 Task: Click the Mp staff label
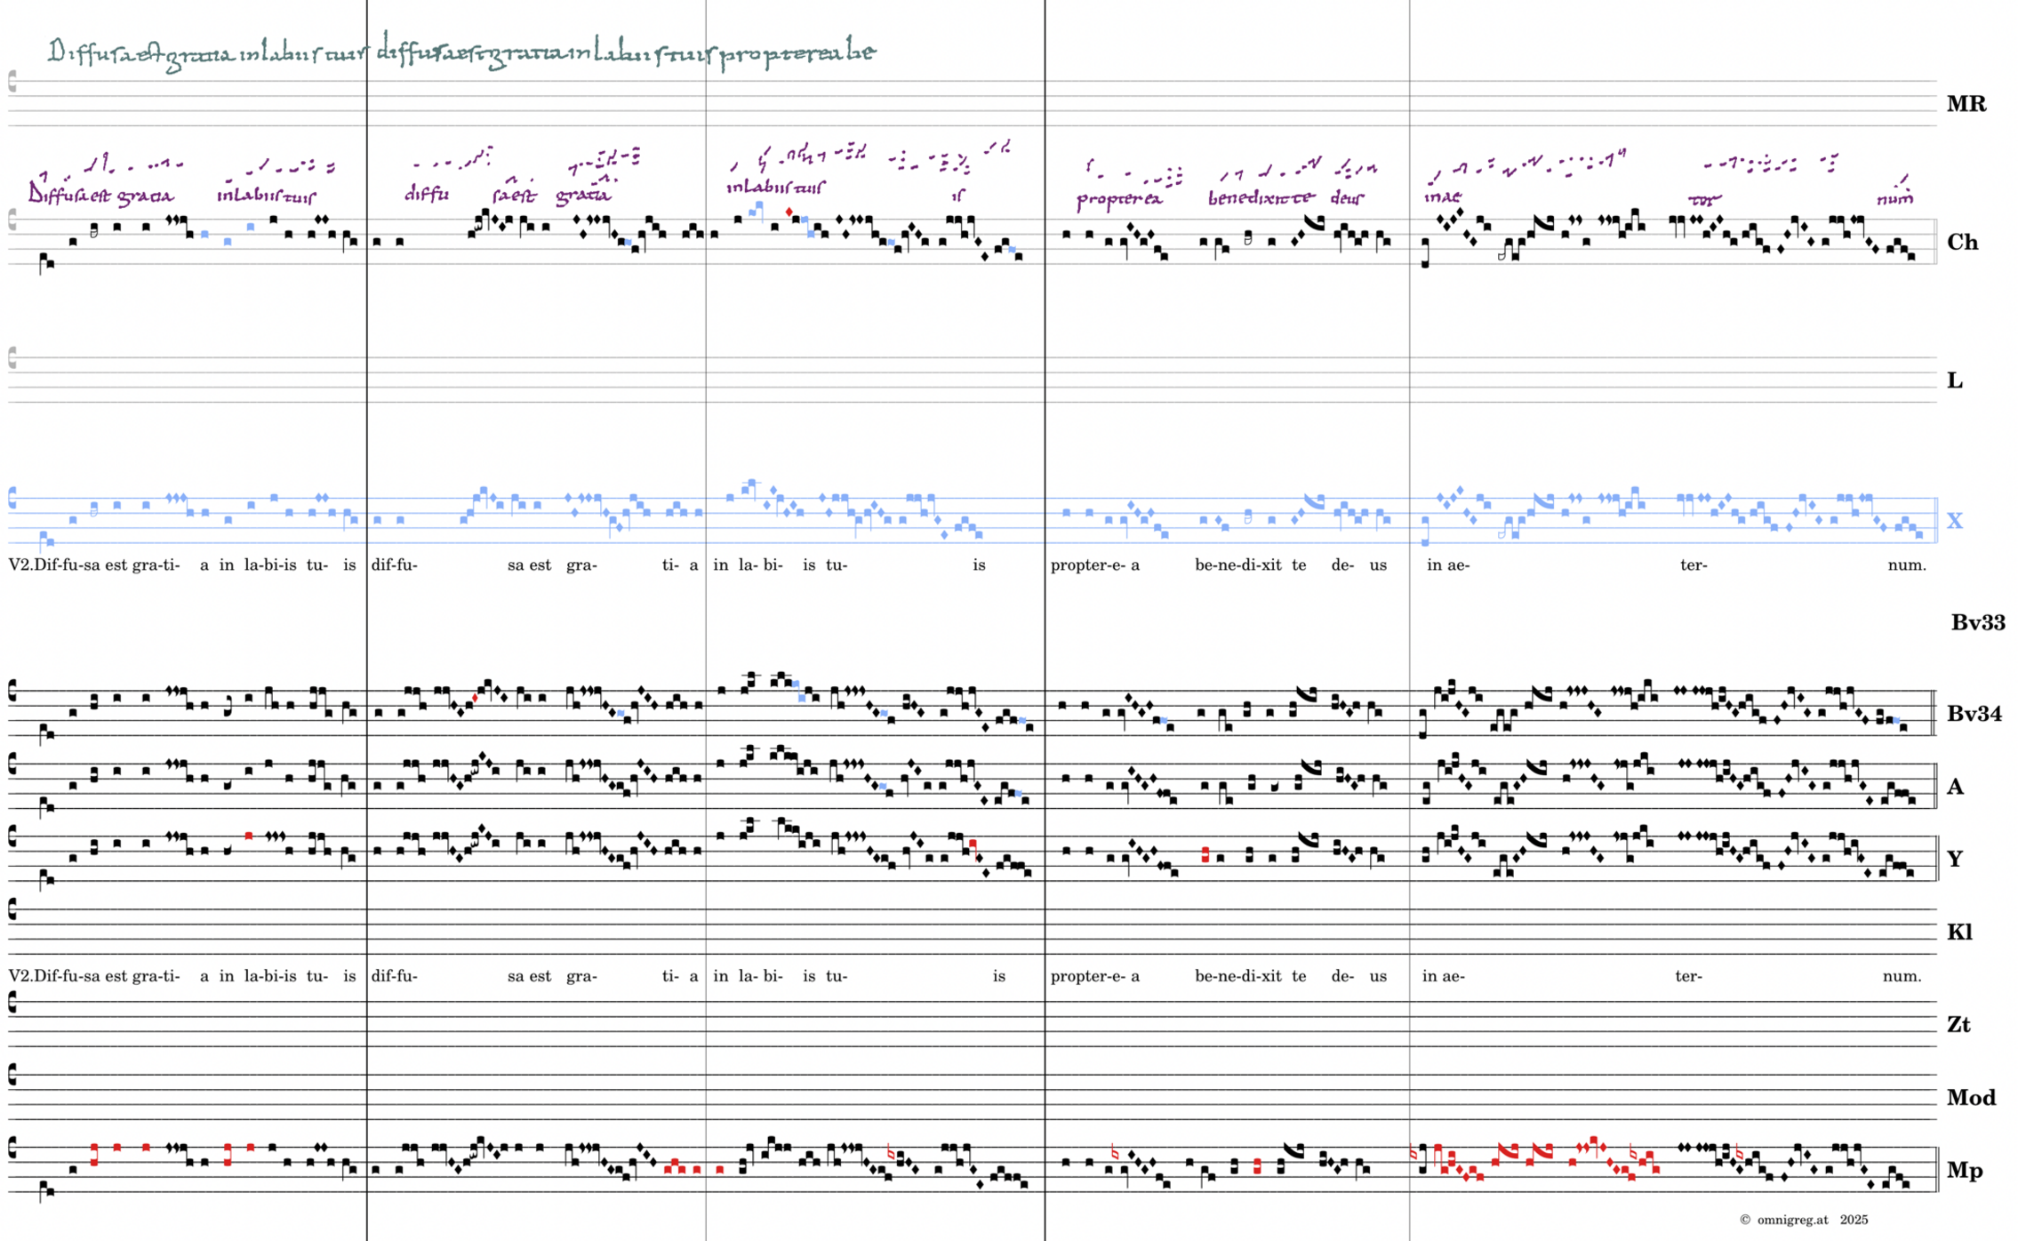(x=1964, y=1170)
